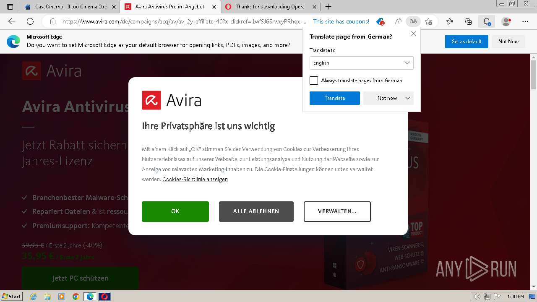
Task: Click ALLE ABLEHNEN to reject cookies
Action: click(x=256, y=211)
